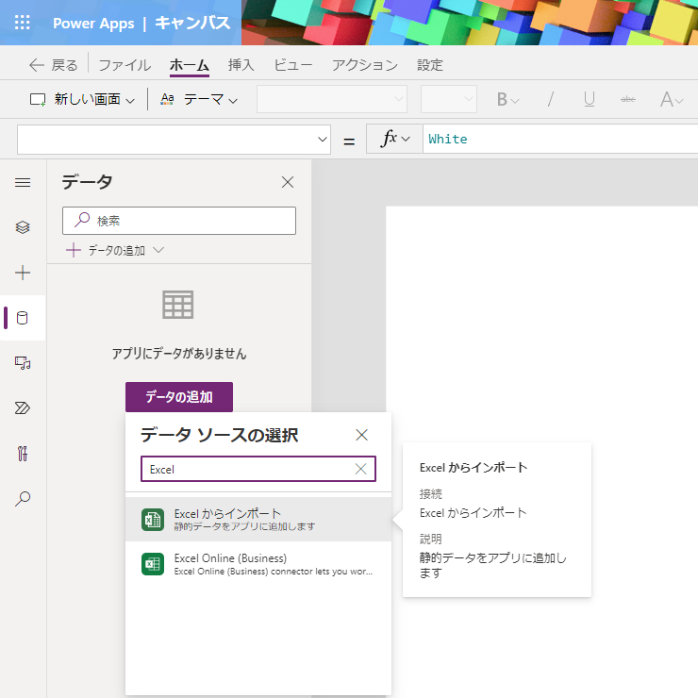Open the Media icon in left rail
The image size is (698, 698).
(x=23, y=363)
